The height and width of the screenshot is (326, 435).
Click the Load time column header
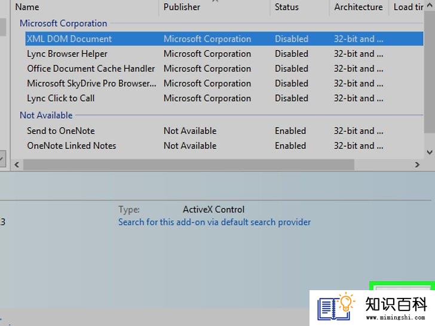point(407,7)
